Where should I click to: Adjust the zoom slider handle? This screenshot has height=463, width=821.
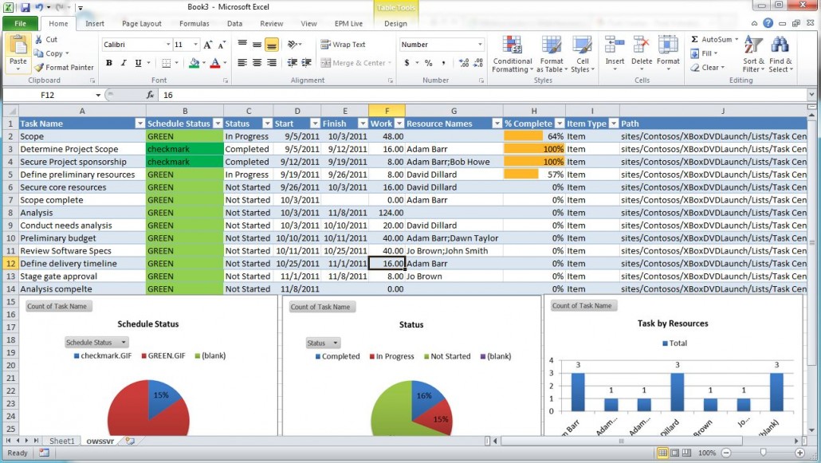pyautogui.click(x=763, y=453)
